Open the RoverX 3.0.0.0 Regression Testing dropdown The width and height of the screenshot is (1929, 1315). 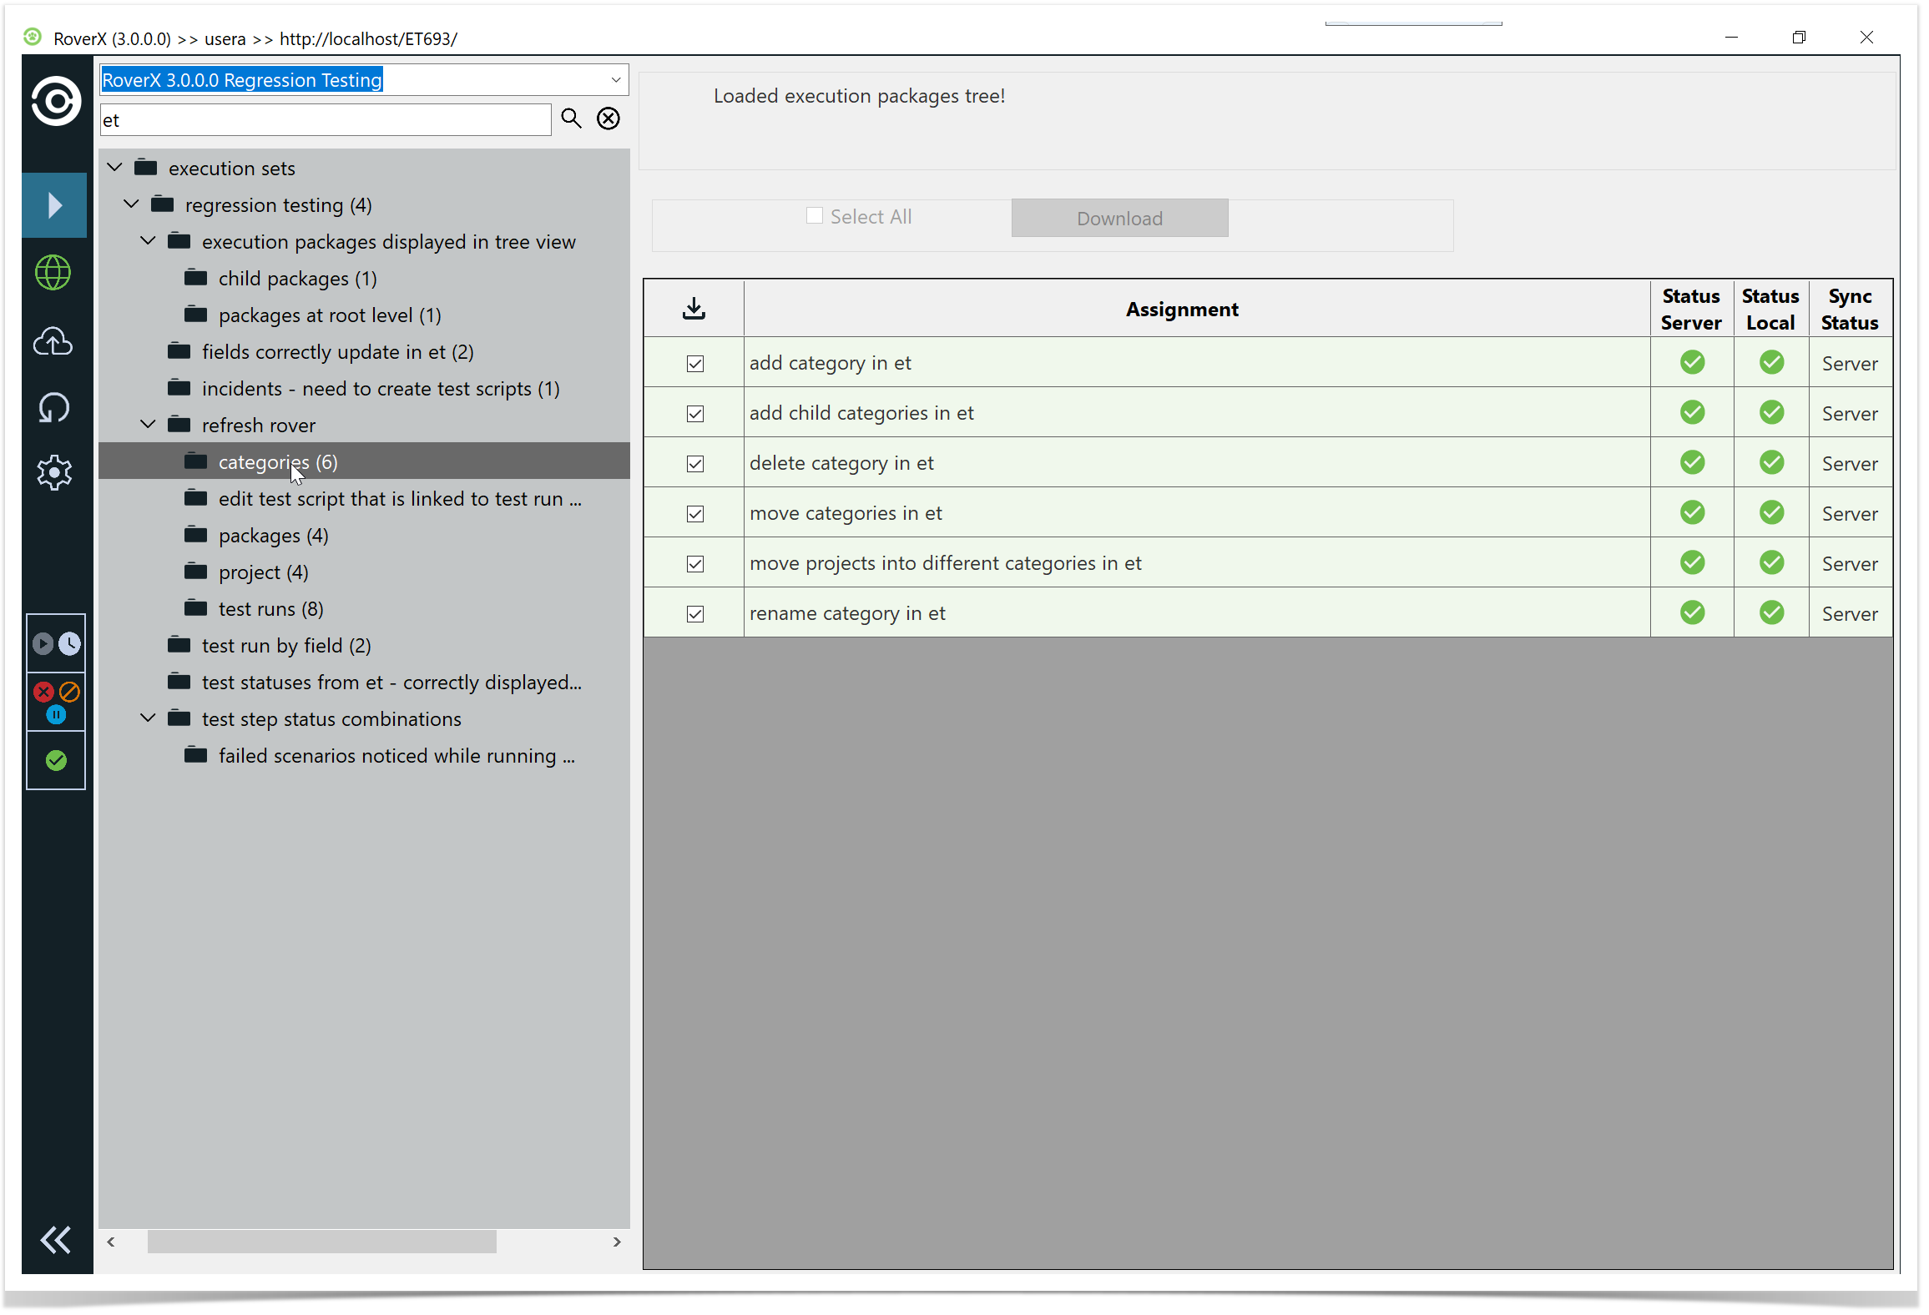616,80
